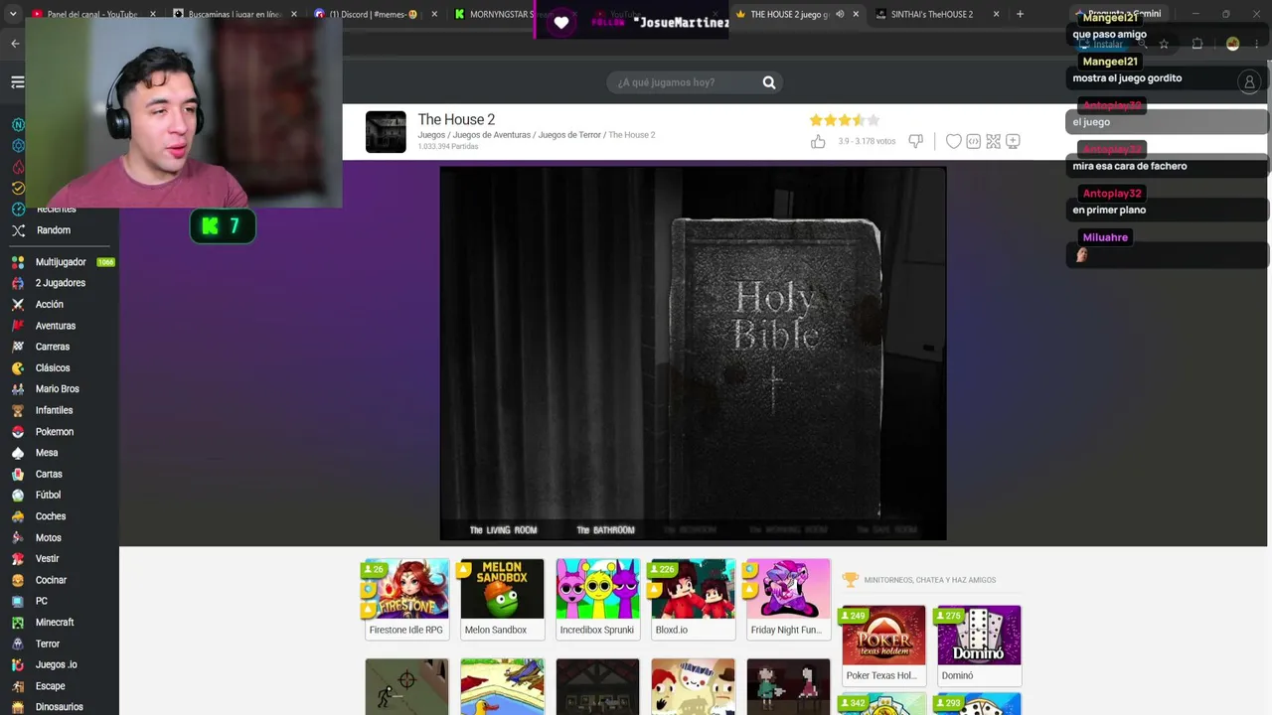Click the Motos helmet icon
The image size is (1272, 715).
(x=18, y=538)
